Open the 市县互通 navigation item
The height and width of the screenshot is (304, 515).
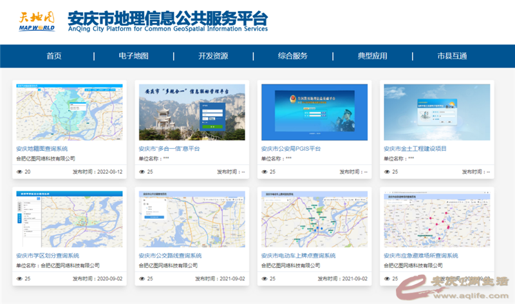tap(452, 56)
